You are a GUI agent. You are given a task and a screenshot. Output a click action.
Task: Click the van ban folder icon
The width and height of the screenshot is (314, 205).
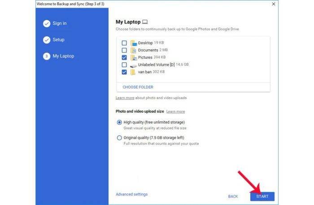(133, 72)
